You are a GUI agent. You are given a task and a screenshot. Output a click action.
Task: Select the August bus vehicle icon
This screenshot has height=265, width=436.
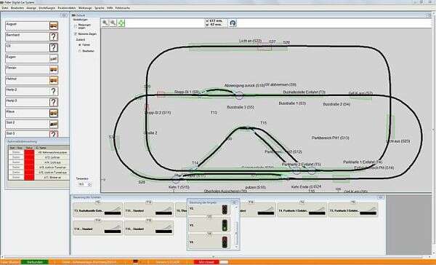(x=54, y=26)
